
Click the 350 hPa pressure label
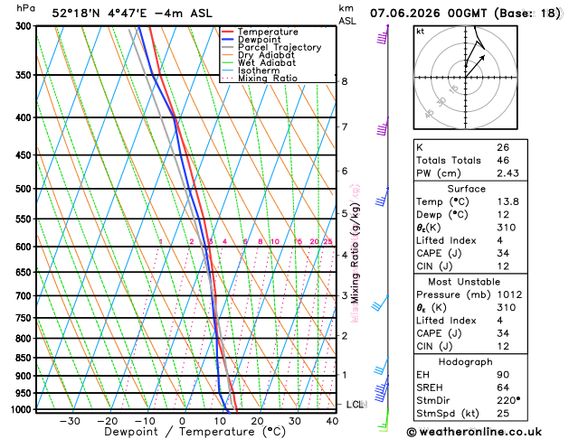pyautogui.click(x=25, y=75)
